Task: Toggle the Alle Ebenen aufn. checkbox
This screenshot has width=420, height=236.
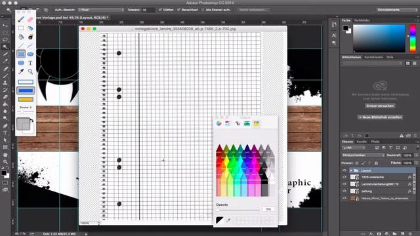Action: tap(203, 10)
